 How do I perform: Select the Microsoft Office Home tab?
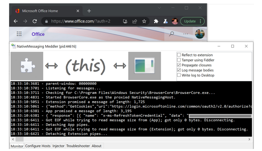[47, 11]
